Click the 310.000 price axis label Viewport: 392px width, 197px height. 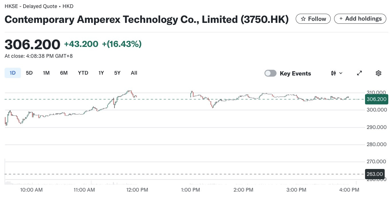pos(376,92)
